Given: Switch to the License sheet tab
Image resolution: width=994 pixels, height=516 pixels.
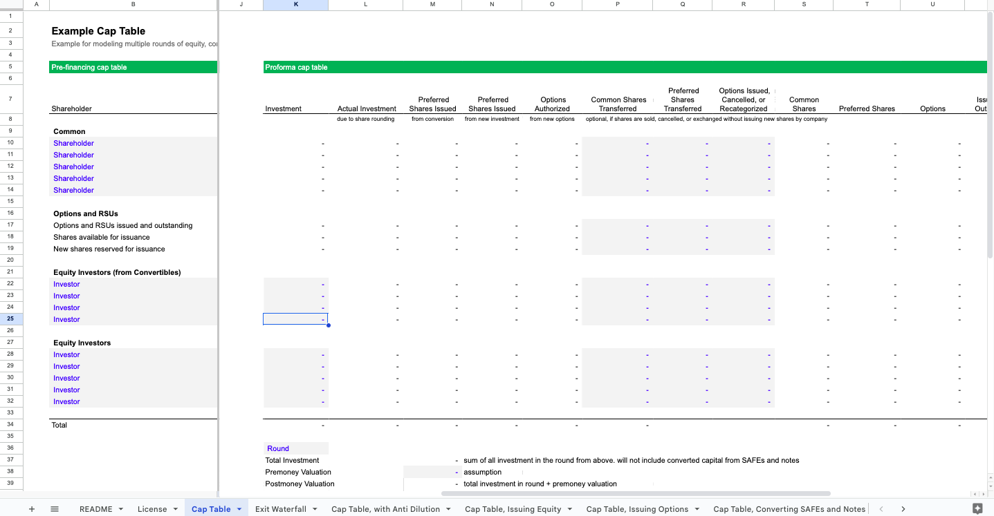Looking at the screenshot, I should pyautogui.click(x=152, y=509).
